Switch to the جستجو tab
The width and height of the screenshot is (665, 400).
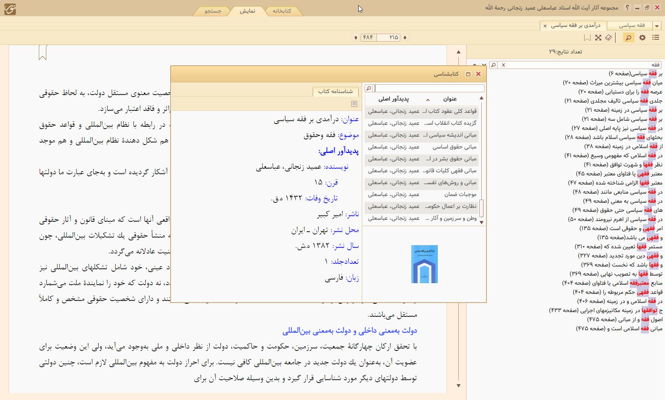tap(213, 11)
